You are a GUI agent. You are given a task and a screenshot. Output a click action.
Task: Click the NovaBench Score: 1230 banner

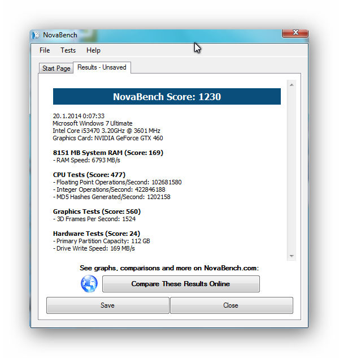click(x=167, y=97)
